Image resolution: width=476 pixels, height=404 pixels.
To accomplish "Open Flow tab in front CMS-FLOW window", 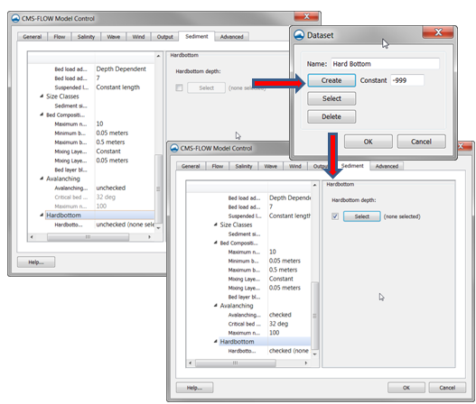I will click(x=218, y=166).
